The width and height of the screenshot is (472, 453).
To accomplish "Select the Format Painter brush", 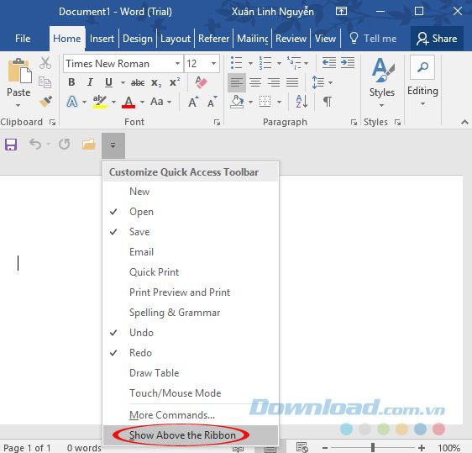I will tap(45, 102).
